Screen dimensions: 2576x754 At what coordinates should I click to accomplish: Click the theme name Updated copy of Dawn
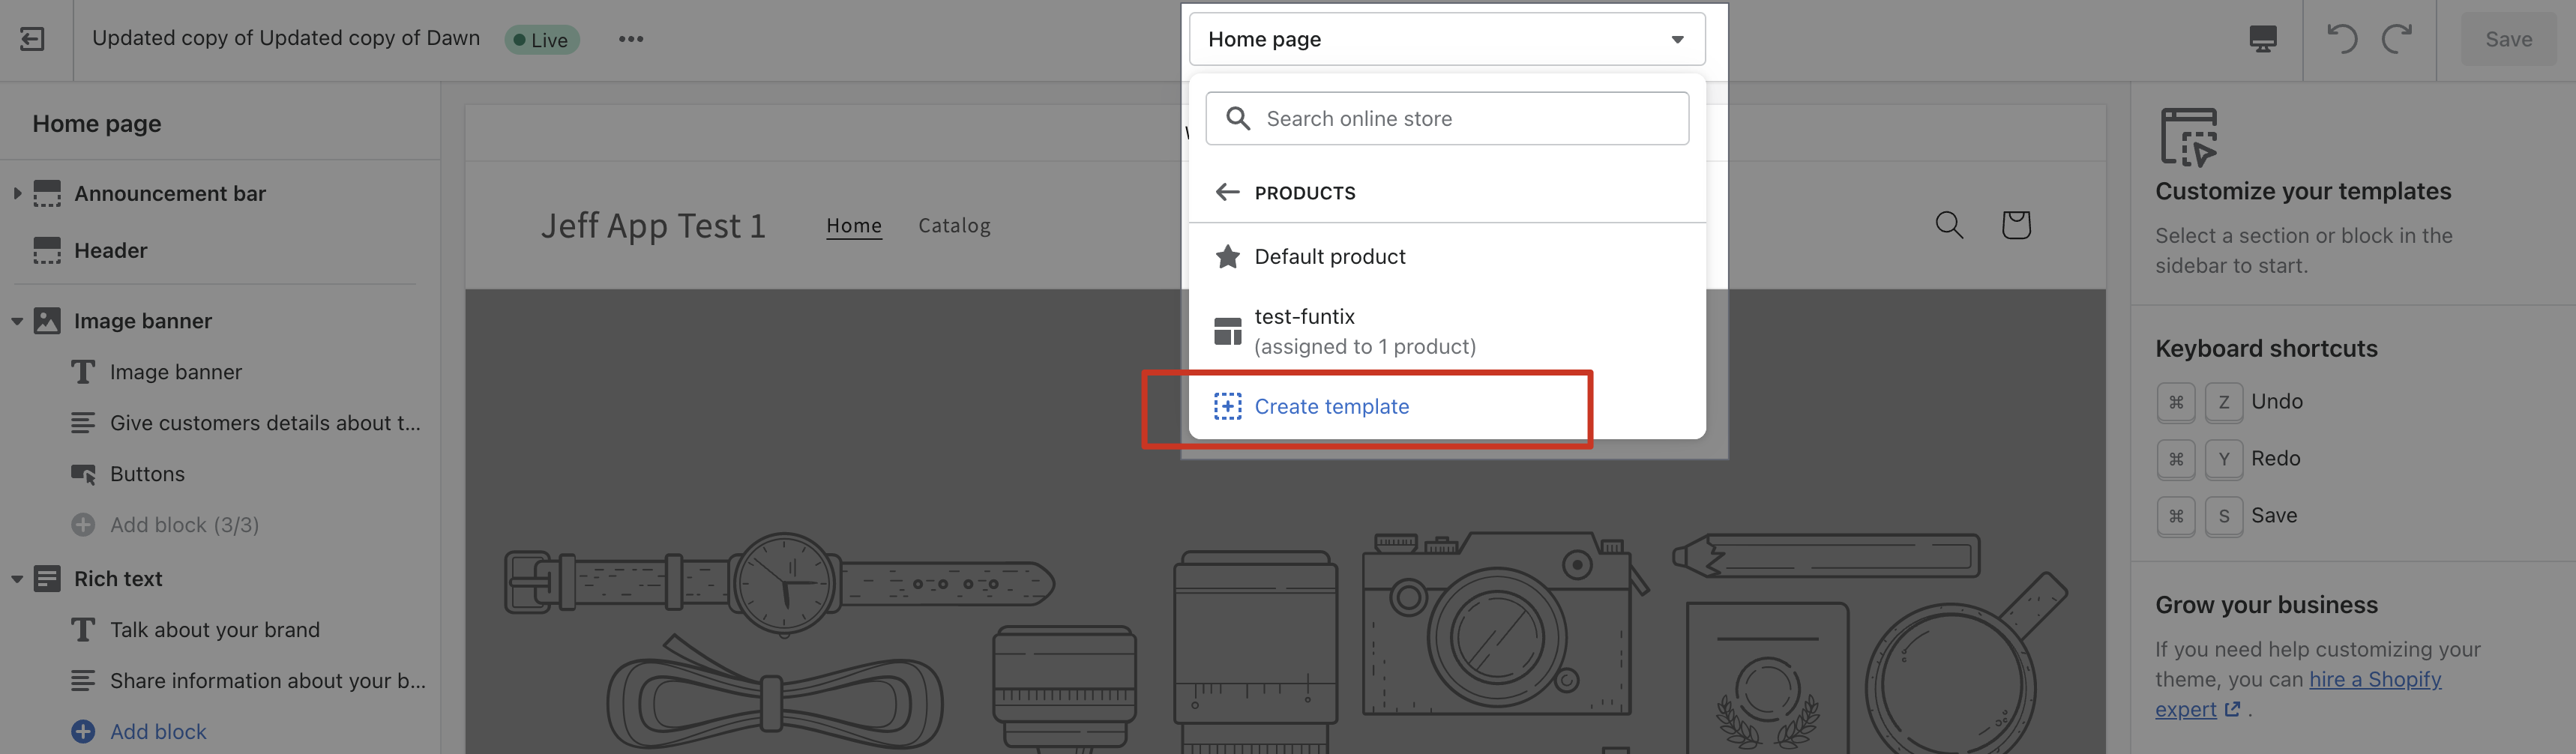pyautogui.click(x=286, y=38)
